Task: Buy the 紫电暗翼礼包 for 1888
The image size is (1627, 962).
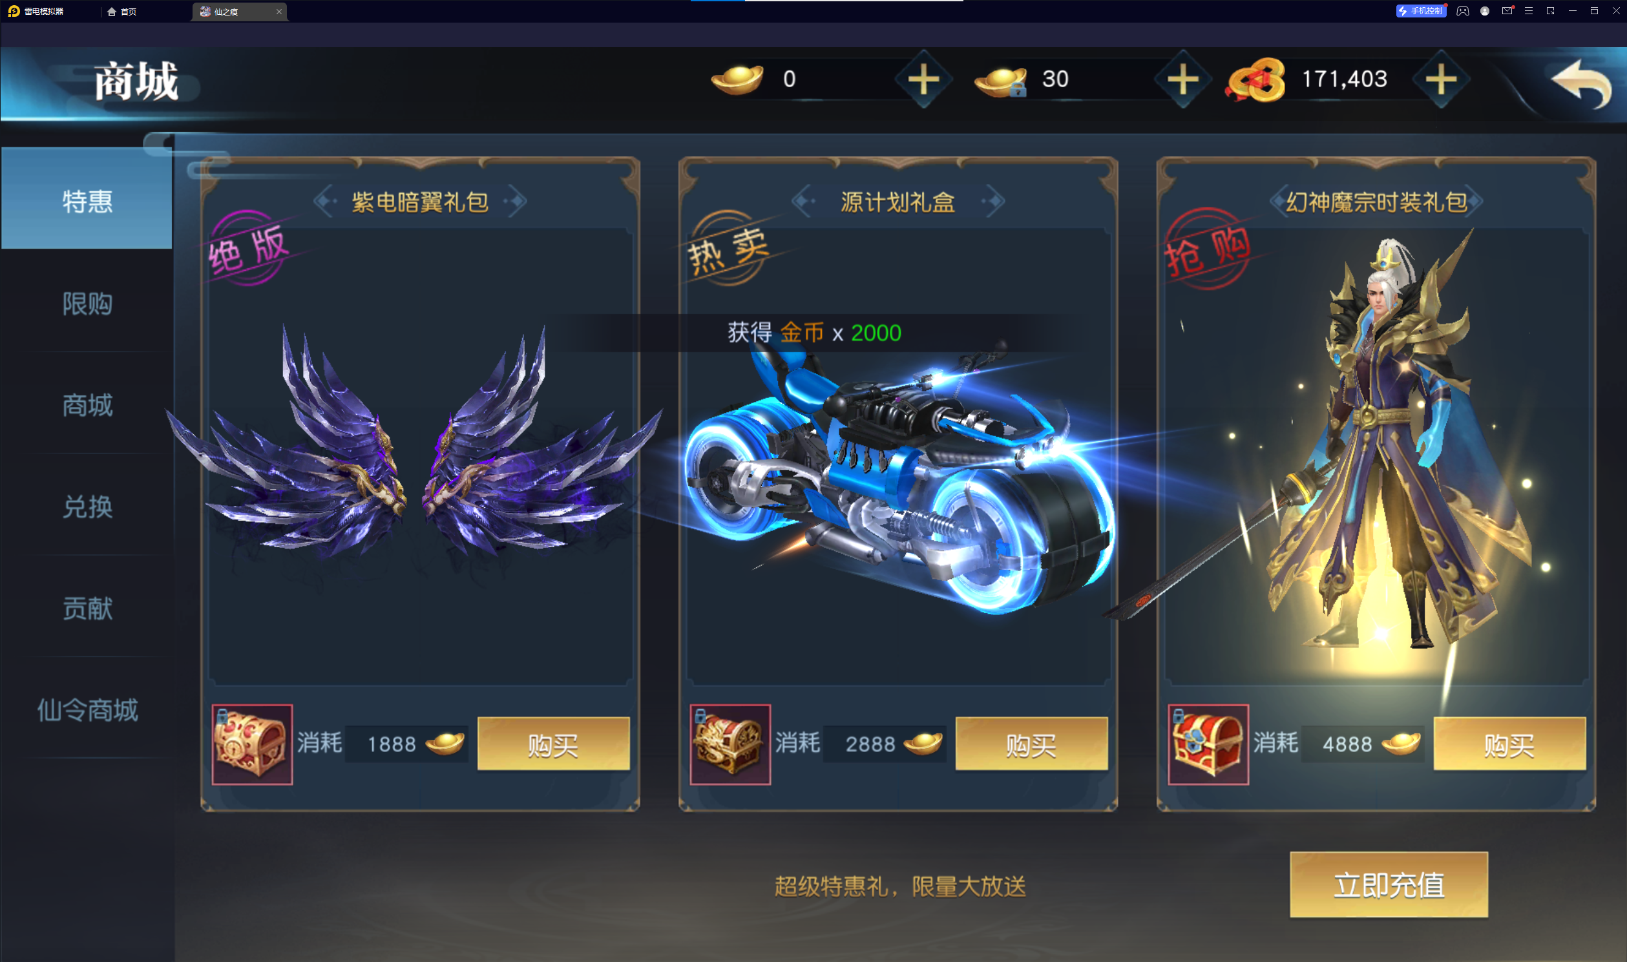Action: pos(554,744)
